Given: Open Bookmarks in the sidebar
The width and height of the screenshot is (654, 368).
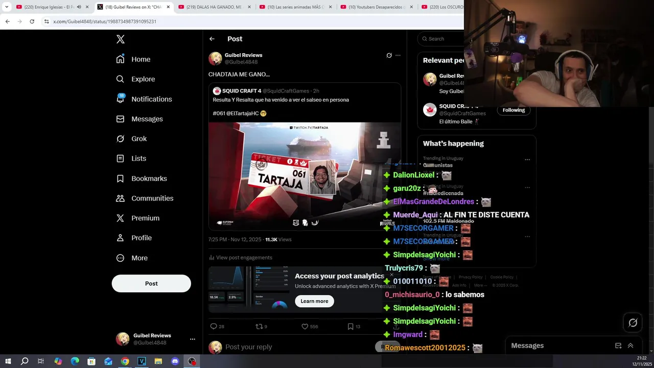Looking at the screenshot, I should point(142,178).
